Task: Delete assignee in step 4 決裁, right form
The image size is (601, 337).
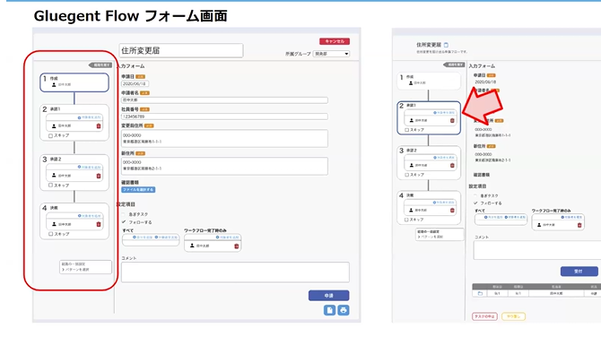Action: (452, 211)
